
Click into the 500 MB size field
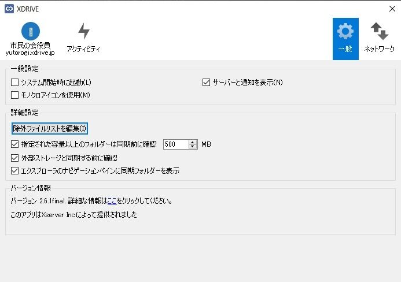pyautogui.click(x=176, y=144)
